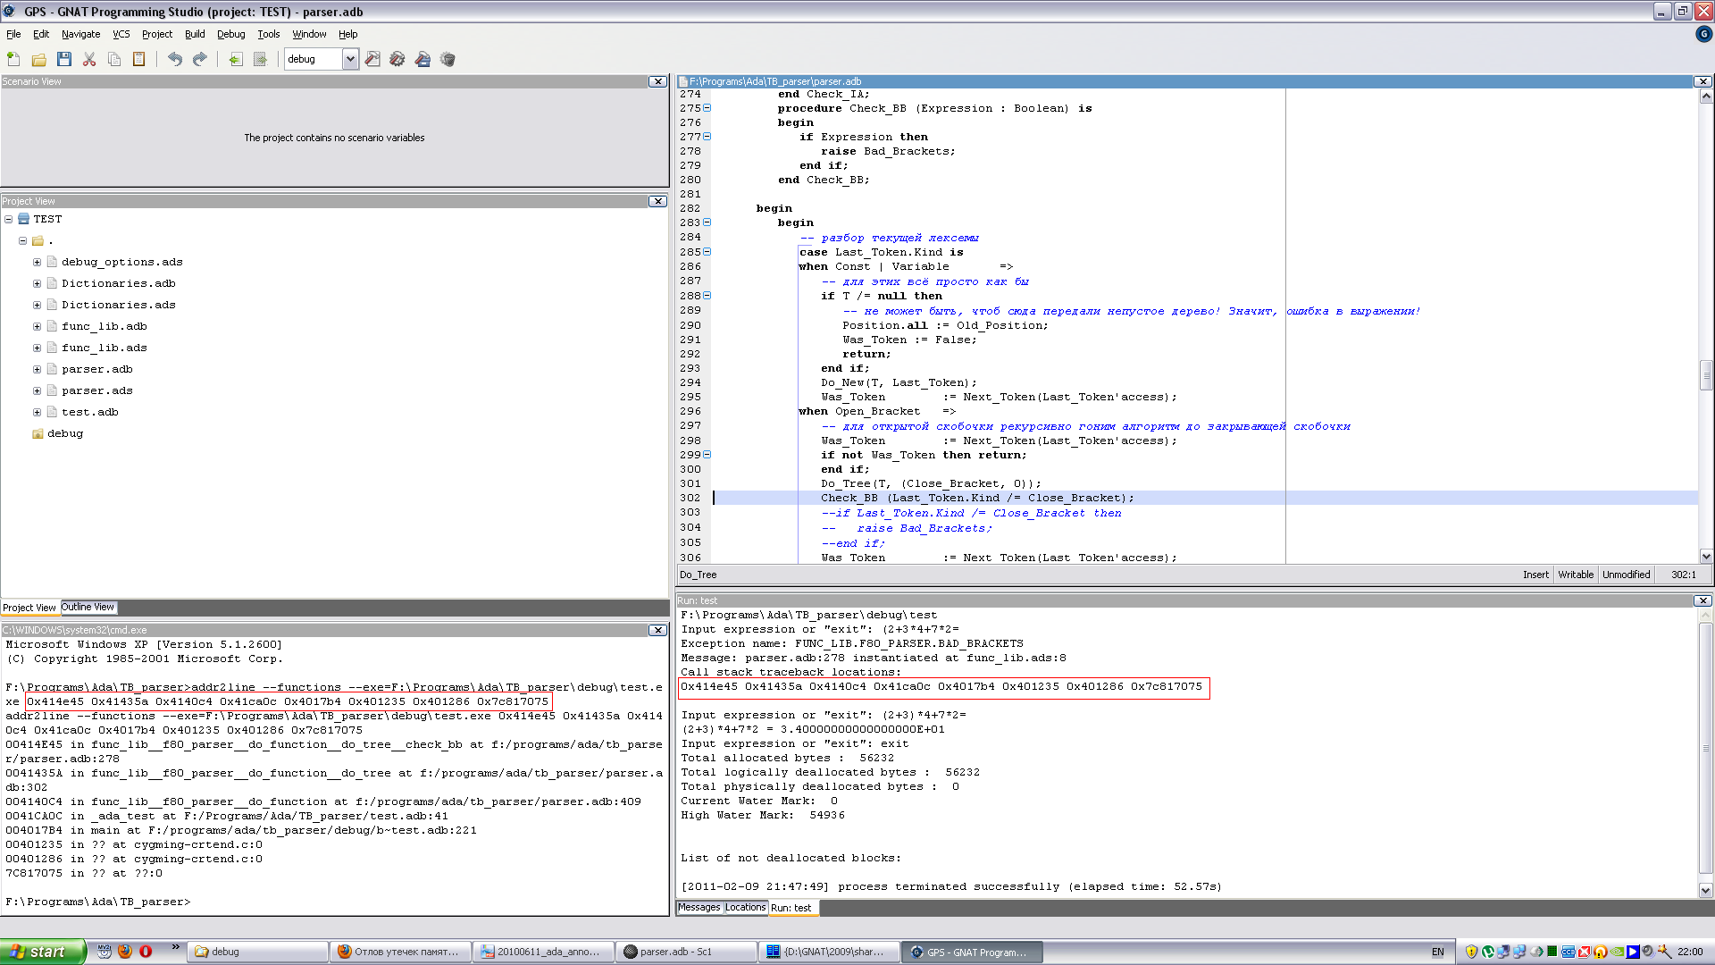The width and height of the screenshot is (1715, 965).
Task: Click the New File toolbar icon
Action: coord(13,59)
